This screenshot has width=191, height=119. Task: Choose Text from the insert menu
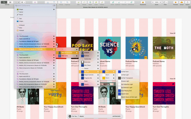(x=35, y=18)
